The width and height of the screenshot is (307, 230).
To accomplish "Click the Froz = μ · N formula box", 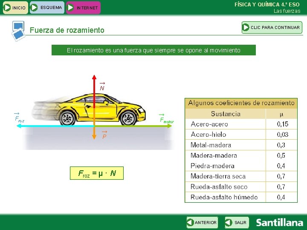I will [x=97, y=173].
